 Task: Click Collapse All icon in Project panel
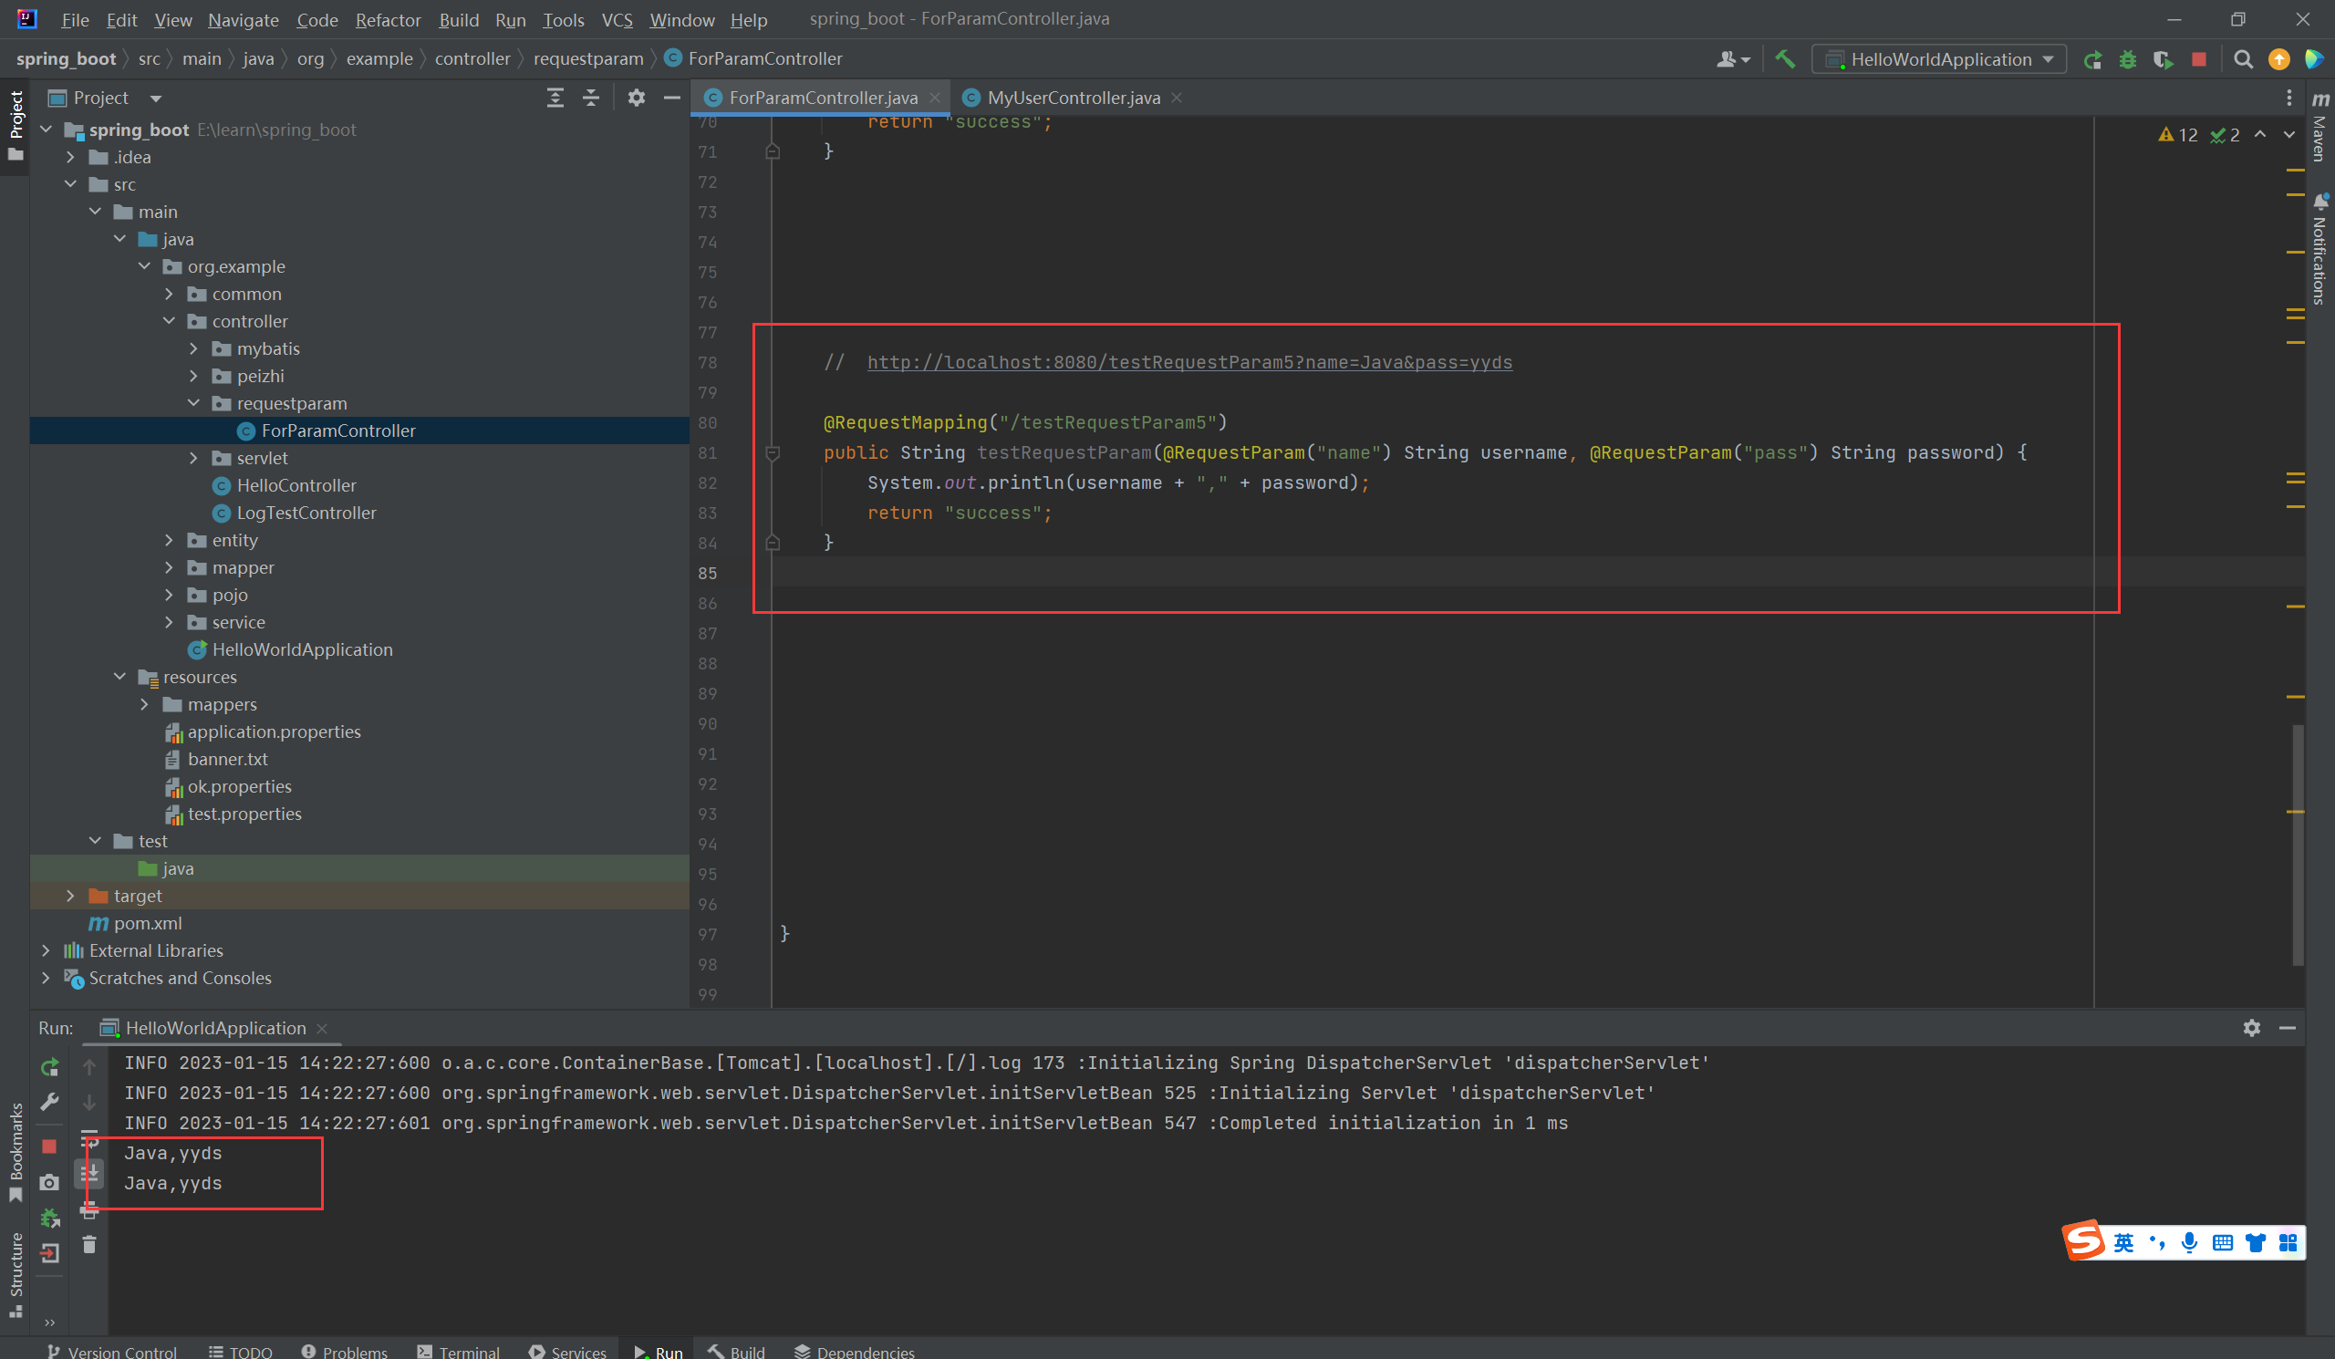pos(591,98)
